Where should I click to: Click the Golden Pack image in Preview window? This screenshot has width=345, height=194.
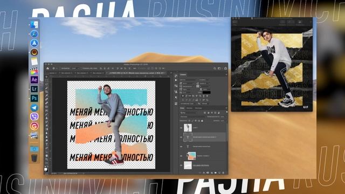tap(272, 69)
